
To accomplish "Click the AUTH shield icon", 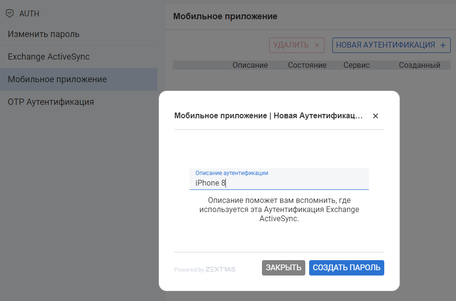I will pyautogui.click(x=10, y=13).
